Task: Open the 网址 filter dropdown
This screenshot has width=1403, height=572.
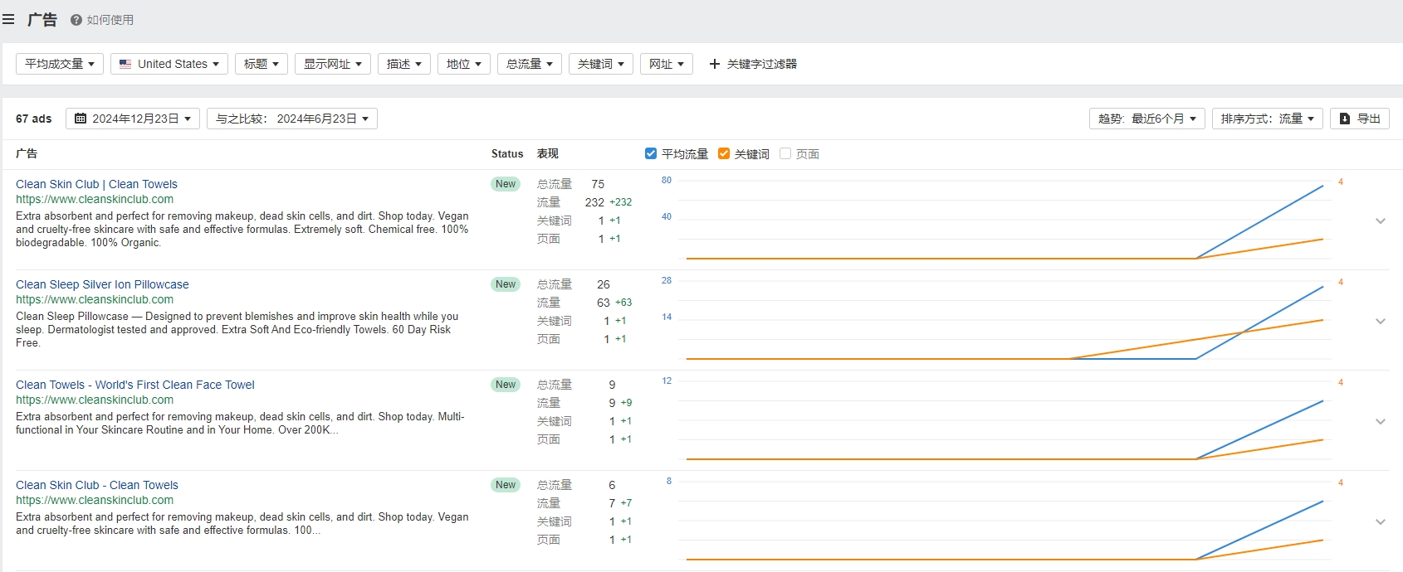Action: (x=667, y=64)
